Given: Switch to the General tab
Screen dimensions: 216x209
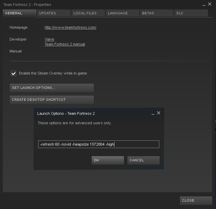Looking at the screenshot, I should tap(20, 13).
